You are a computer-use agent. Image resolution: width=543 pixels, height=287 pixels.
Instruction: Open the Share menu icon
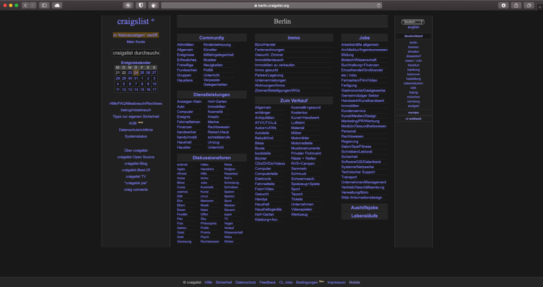pyautogui.click(x=516, y=5)
